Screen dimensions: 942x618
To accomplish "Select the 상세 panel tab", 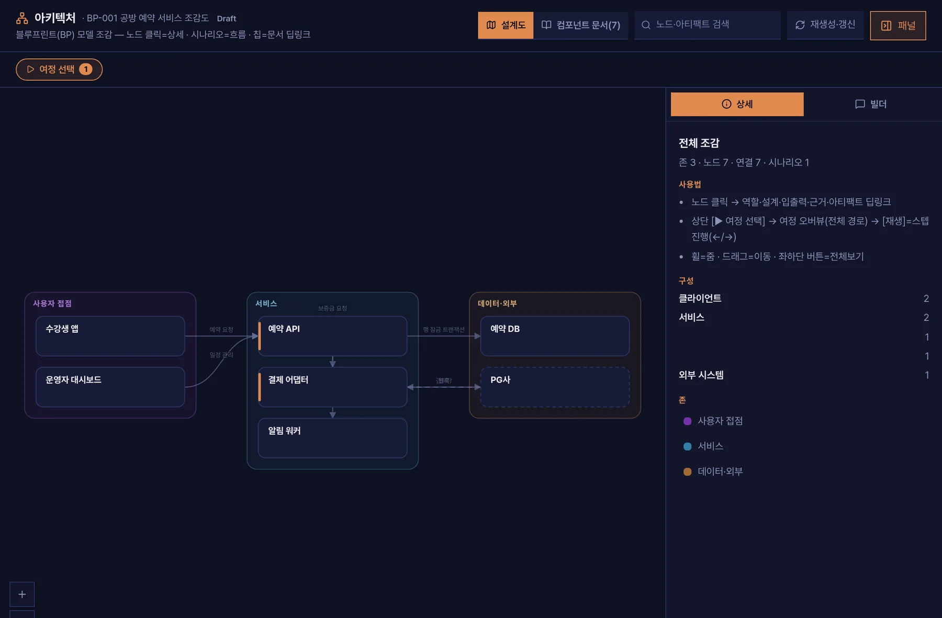I will click(737, 104).
